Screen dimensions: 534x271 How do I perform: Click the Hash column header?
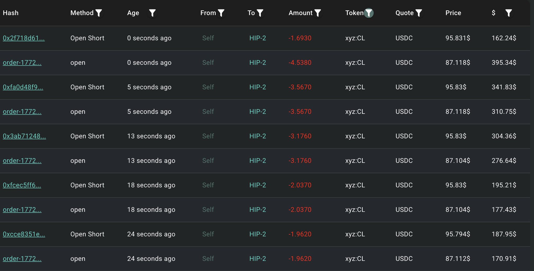click(x=11, y=13)
